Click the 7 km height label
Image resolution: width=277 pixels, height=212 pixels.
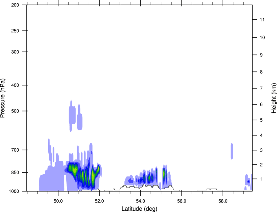[261, 88]
